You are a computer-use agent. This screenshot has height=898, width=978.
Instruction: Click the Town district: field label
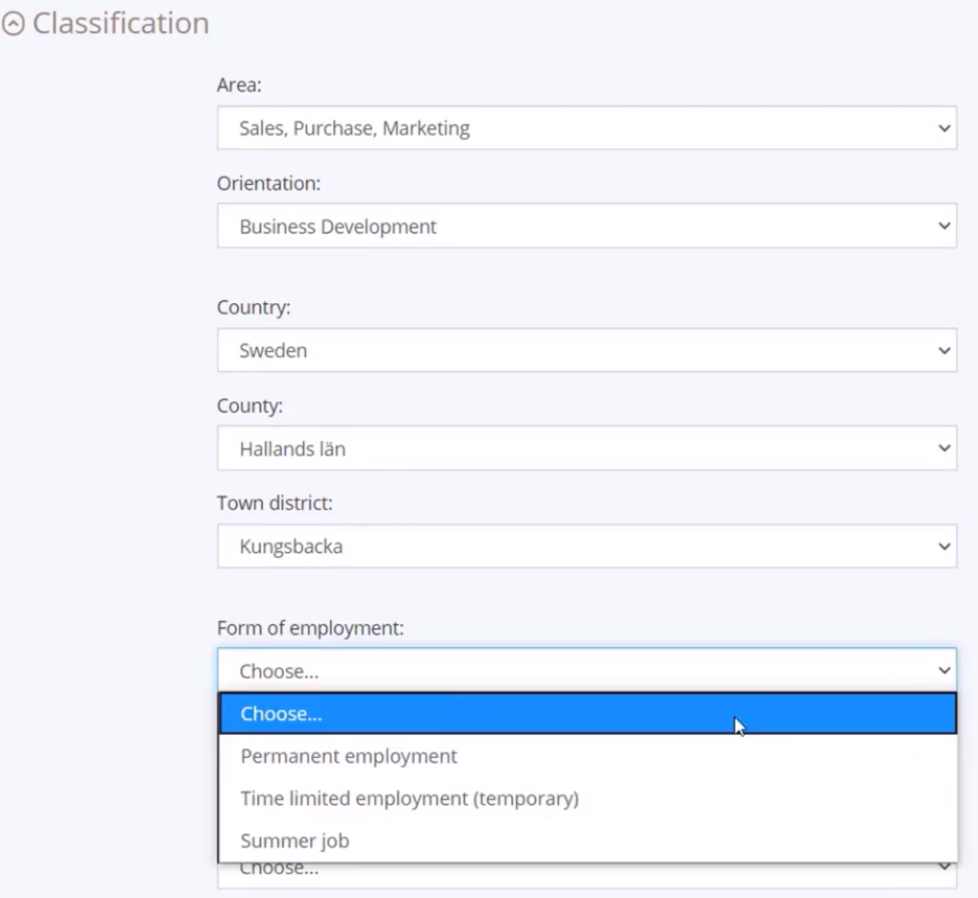pos(275,503)
